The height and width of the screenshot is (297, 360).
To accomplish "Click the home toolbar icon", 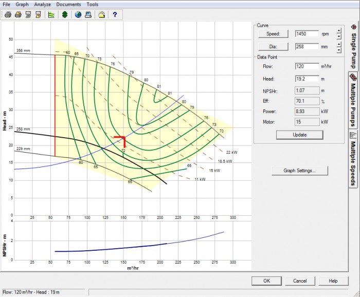I will [102, 15].
